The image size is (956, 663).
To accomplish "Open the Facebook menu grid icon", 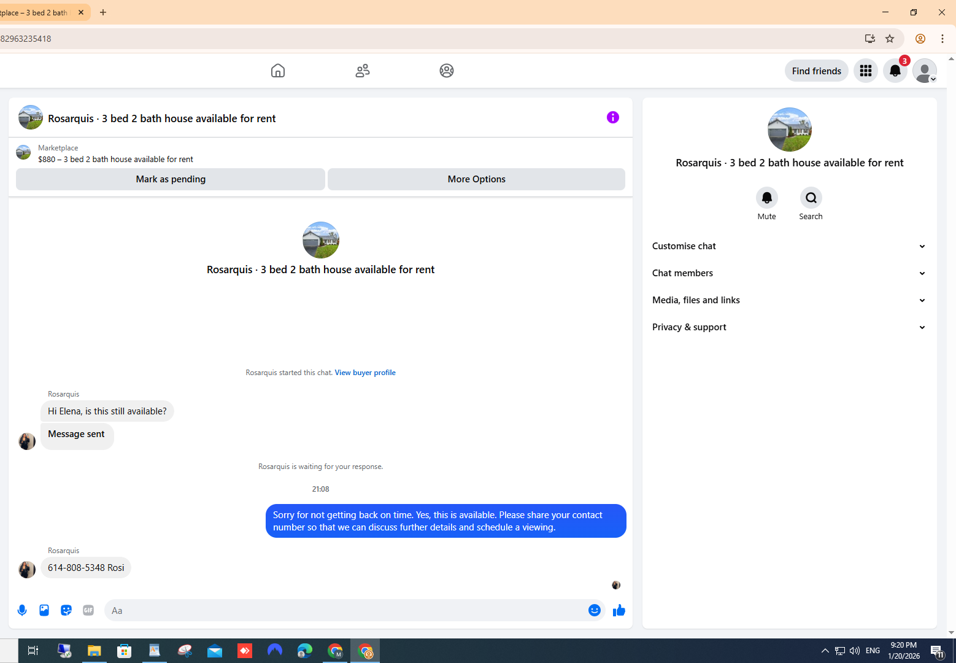I will [866, 71].
